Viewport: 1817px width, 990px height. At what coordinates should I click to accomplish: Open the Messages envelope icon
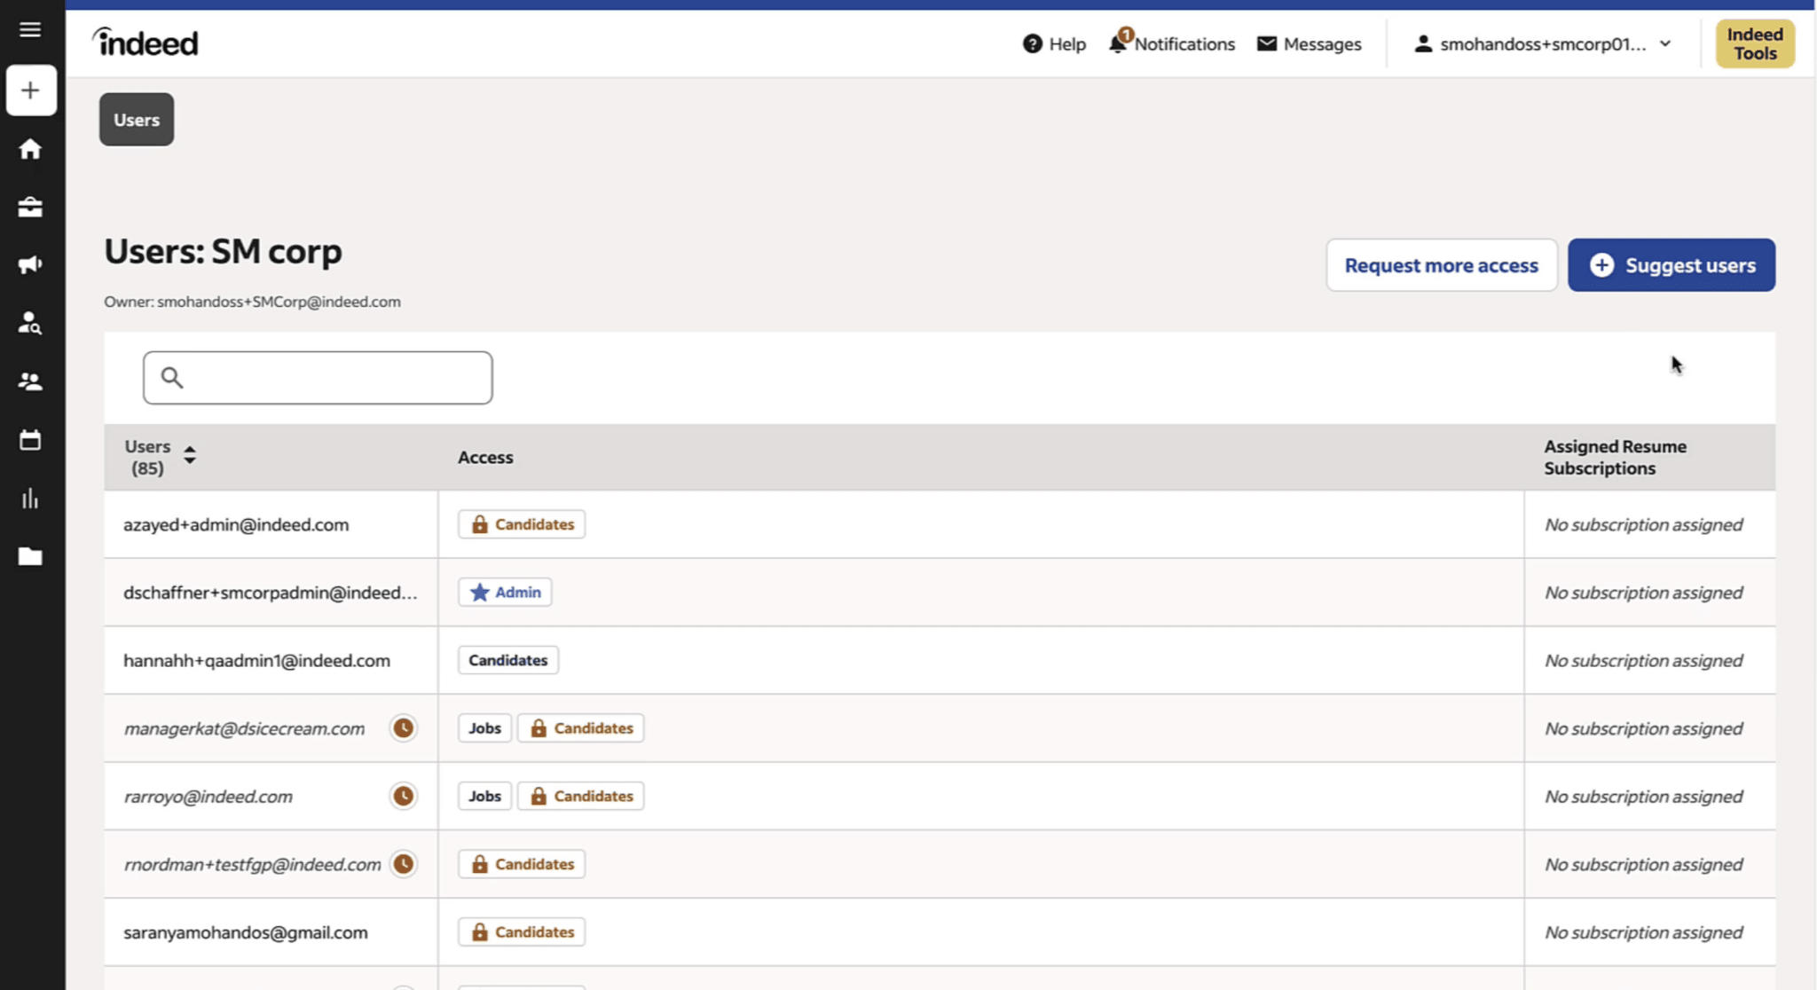[1309, 43]
